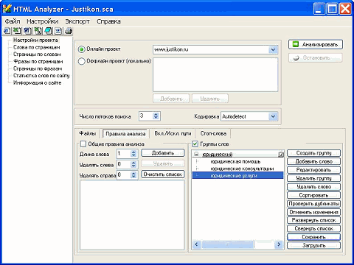This screenshot has height=265, width=354.
Task: Click the HTML Analyzer title bar app icon
Action: point(7,9)
